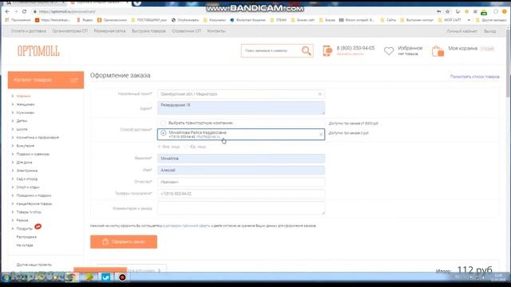Image resolution: width=511 pixels, height=287 pixels.
Task: Expand the Детям category arrow
Action: coord(13,120)
